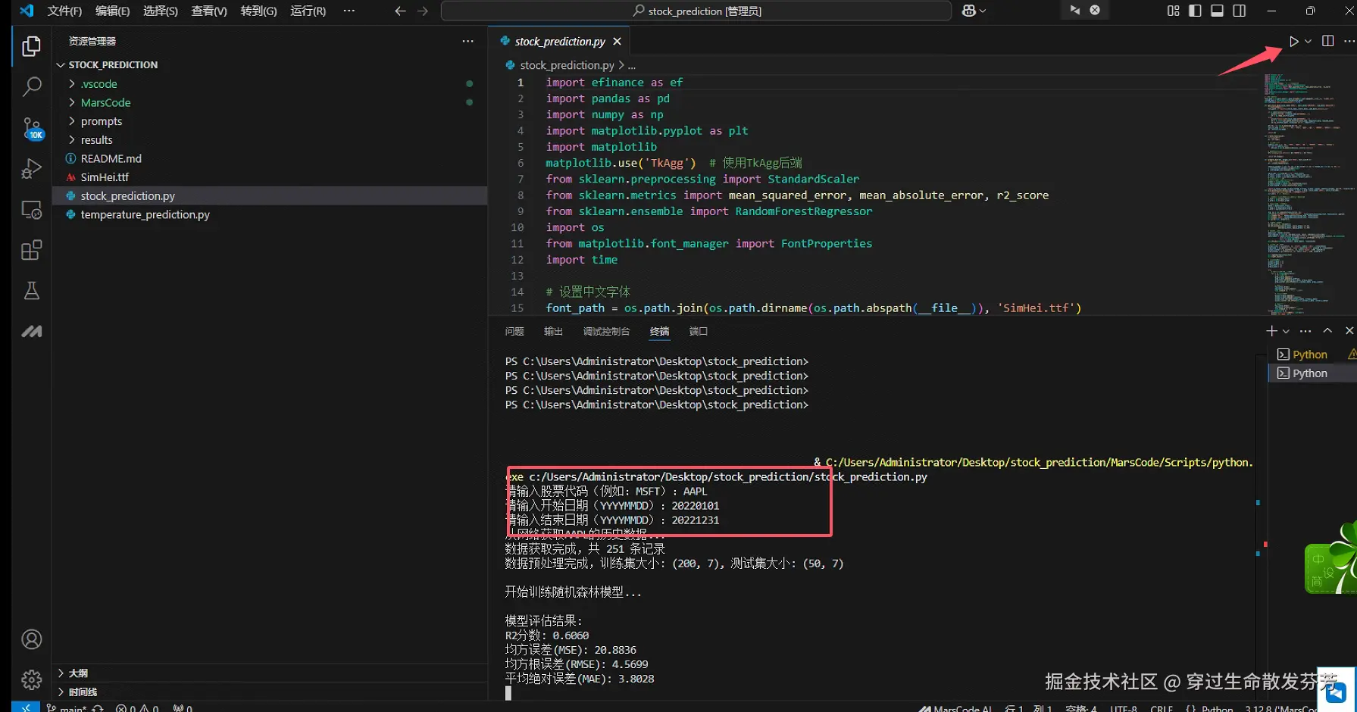This screenshot has height=712, width=1357.
Task: Click the stock_prediction command center search box
Action: 696,11
